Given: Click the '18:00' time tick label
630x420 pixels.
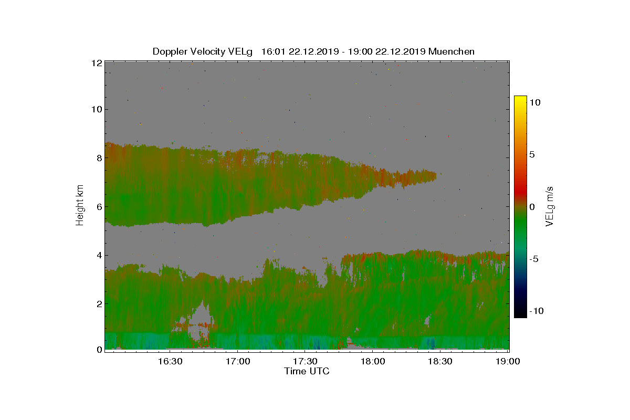Looking at the screenshot, I should 373,362.
